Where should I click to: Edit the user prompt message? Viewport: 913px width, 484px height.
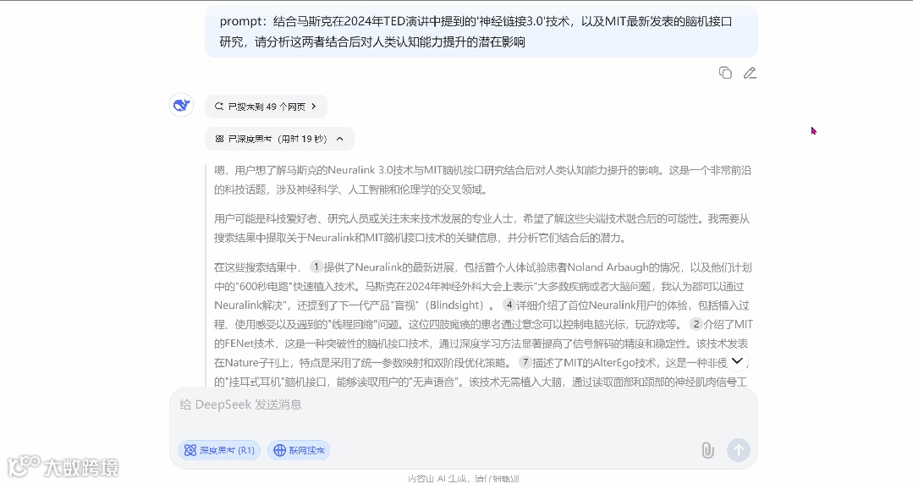(x=750, y=73)
